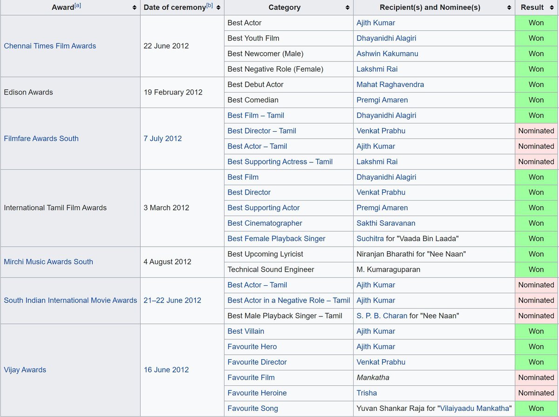This screenshot has height=417, width=559.
Task: Sort by Date of ceremony arrows
Action: pyautogui.click(x=218, y=7)
